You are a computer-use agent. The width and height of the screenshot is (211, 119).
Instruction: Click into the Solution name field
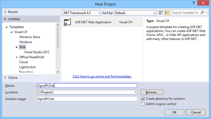point(87,99)
